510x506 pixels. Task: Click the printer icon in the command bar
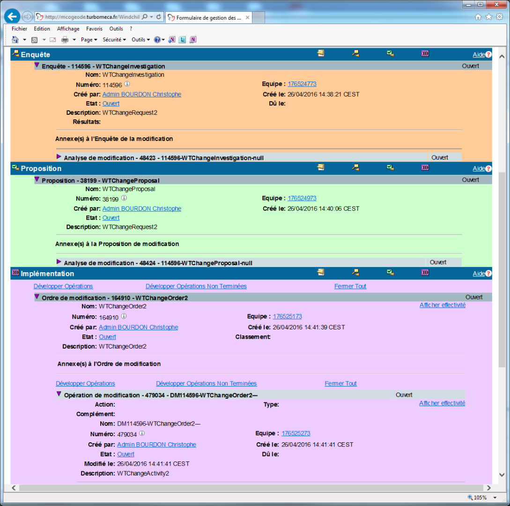click(x=65, y=40)
